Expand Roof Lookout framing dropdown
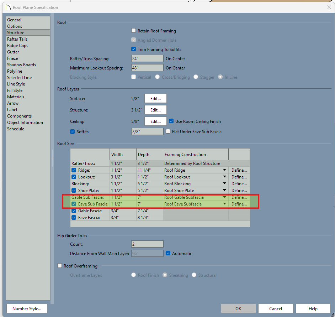Viewport: 335px width, 317px height. pos(224,177)
